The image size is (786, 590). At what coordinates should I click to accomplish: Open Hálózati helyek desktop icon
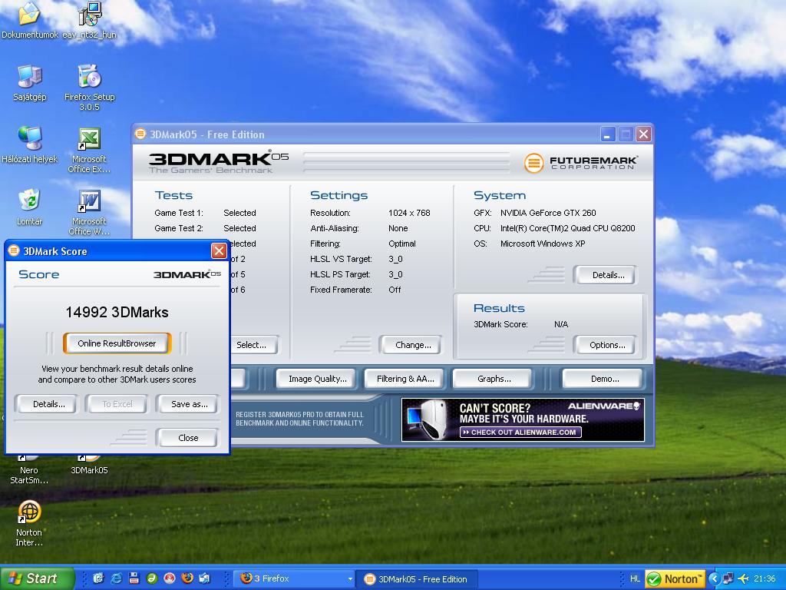[30, 145]
